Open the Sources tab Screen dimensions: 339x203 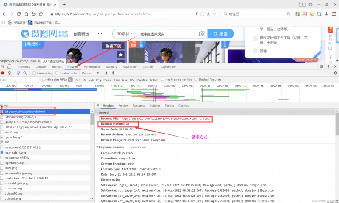tap(57, 67)
